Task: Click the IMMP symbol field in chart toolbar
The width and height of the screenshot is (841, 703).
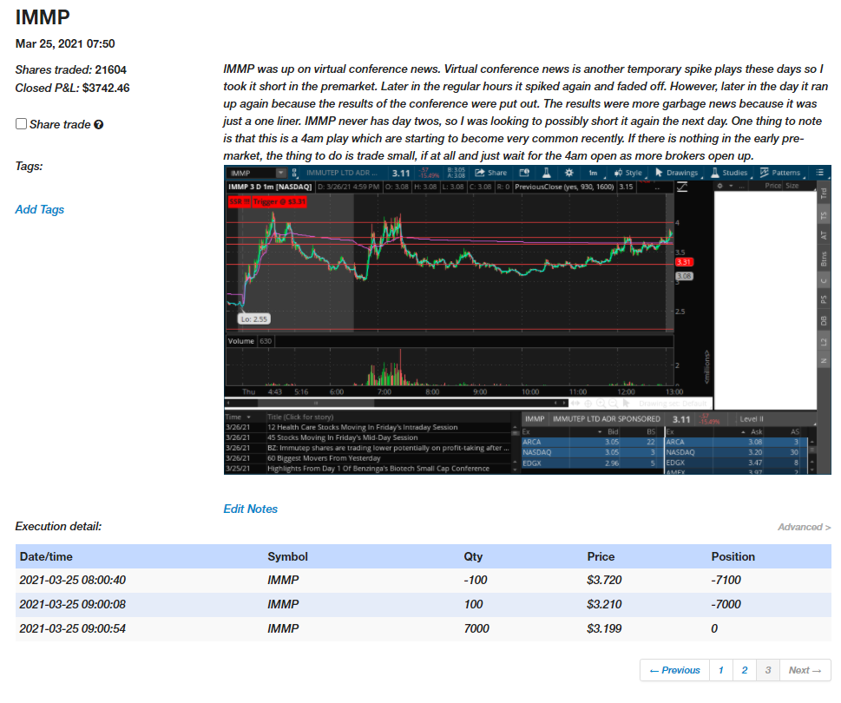Action: [251, 173]
